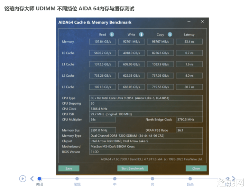Click L1 Cache write 609.06 GB/s
This screenshot has width=249, height=193.
coord(131,64)
